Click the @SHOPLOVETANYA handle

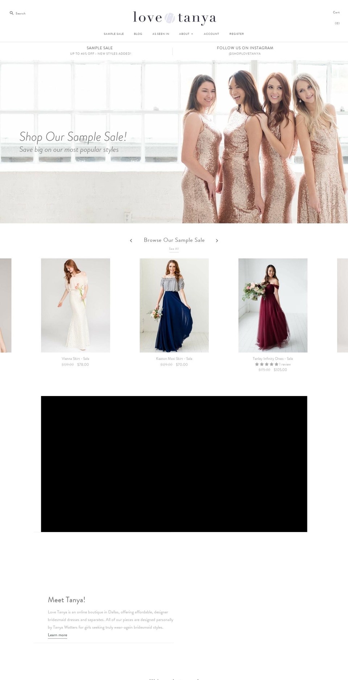pyautogui.click(x=245, y=54)
